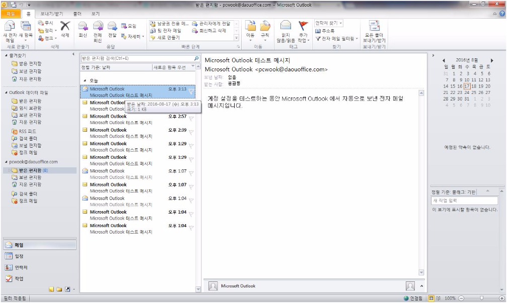Viewport: 507px width, 303px height.
Task: Collapse the 오늘 today message group
Action: coord(85,81)
